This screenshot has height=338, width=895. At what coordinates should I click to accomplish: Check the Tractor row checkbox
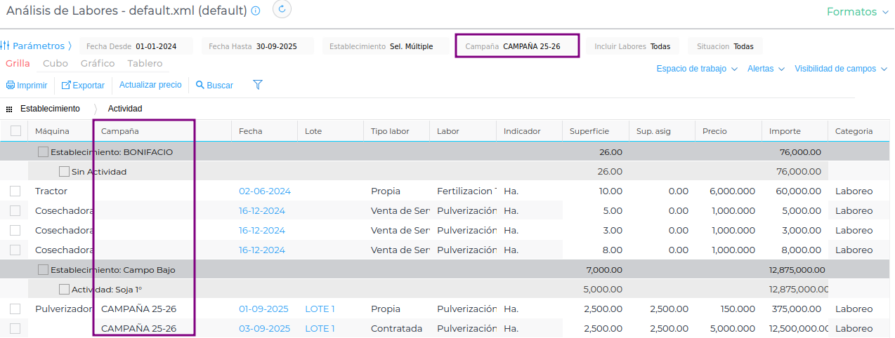pyautogui.click(x=15, y=191)
